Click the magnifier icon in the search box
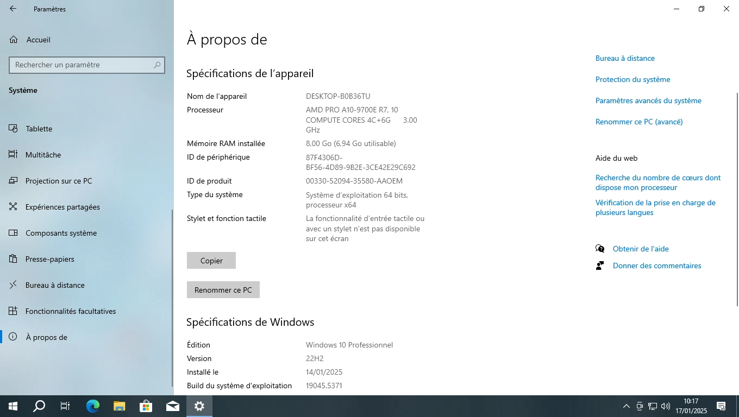The image size is (739, 417). click(x=157, y=65)
